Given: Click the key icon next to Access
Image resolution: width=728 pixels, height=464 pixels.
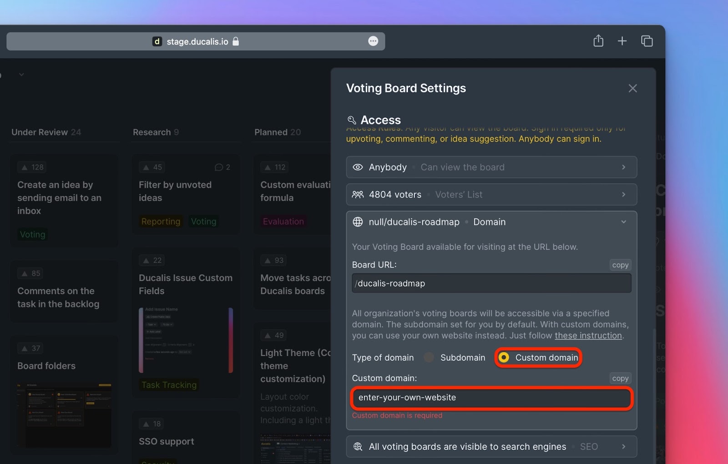Looking at the screenshot, I should click(x=352, y=120).
